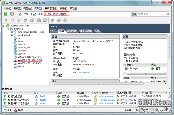The height and width of the screenshot is (115, 174).
Task: Click the tag-shaped toolbar icon
Action: pyautogui.click(x=65, y=20)
